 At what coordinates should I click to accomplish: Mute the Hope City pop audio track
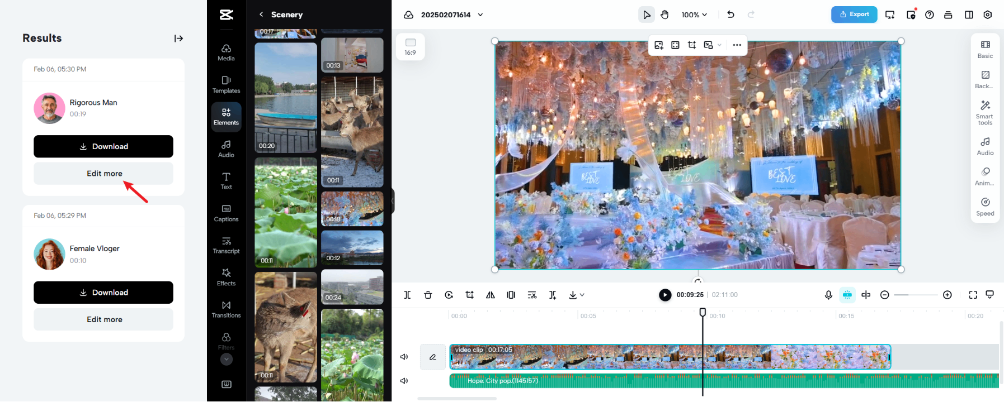pyautogui.click(x=404, y=381)
